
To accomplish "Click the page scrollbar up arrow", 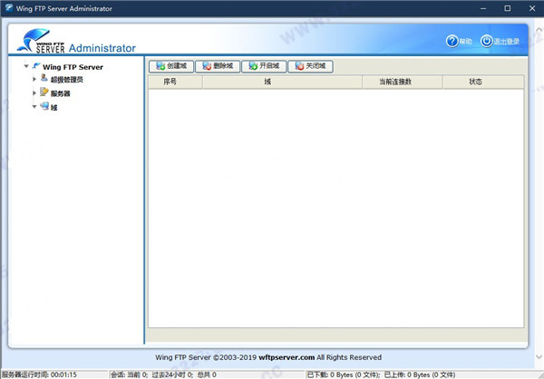I will click(x=539, y=30).
